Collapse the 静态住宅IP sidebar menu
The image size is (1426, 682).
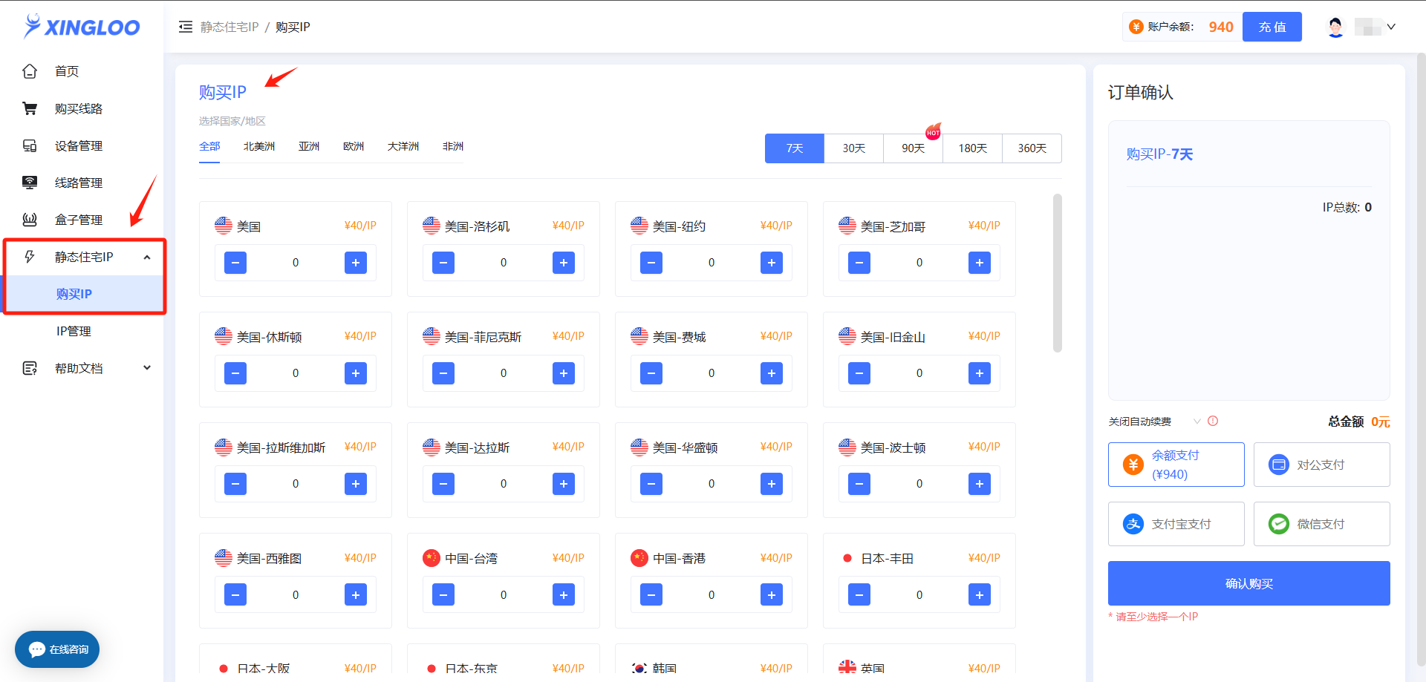point(147,257)
